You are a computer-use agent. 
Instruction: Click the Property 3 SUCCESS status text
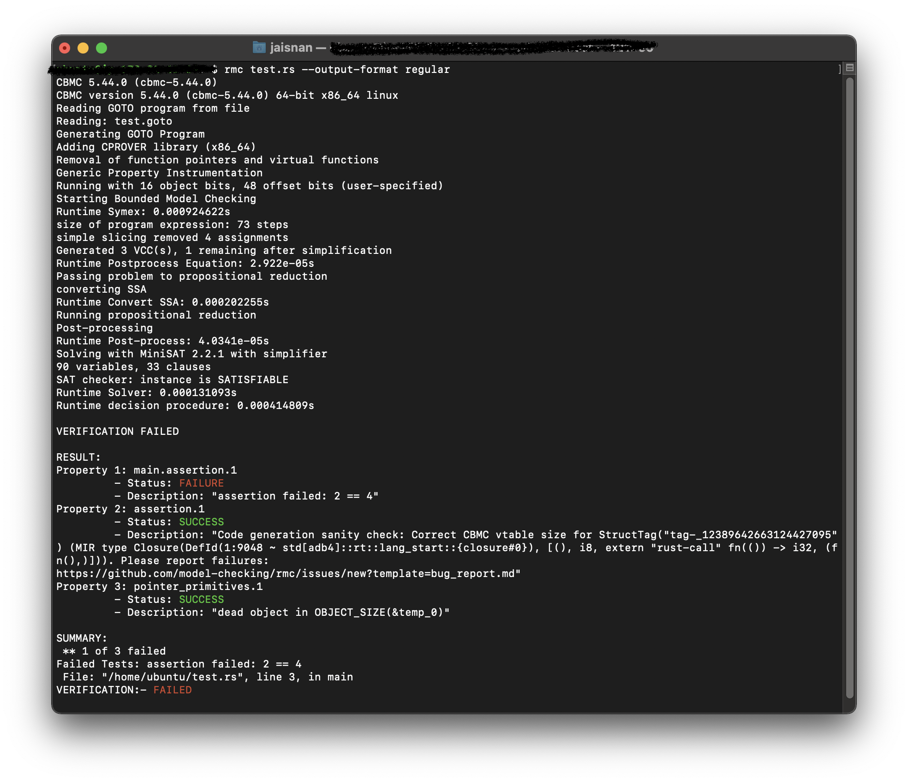pyautogui.click(x=201, y=600)
